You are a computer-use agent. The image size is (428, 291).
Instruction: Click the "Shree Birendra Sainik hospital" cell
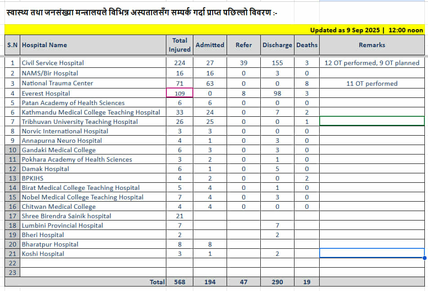(93, 216)
